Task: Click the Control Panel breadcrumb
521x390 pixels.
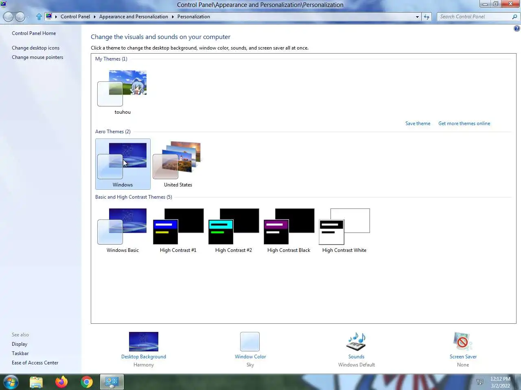Action: 75,17
